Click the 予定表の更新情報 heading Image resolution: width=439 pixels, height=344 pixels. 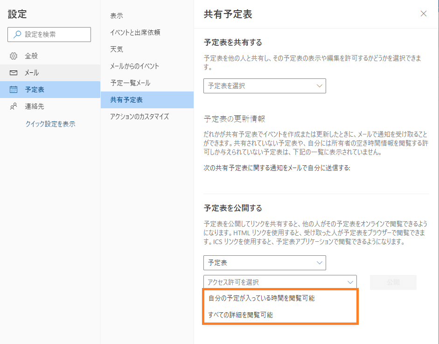click(235, 119)
